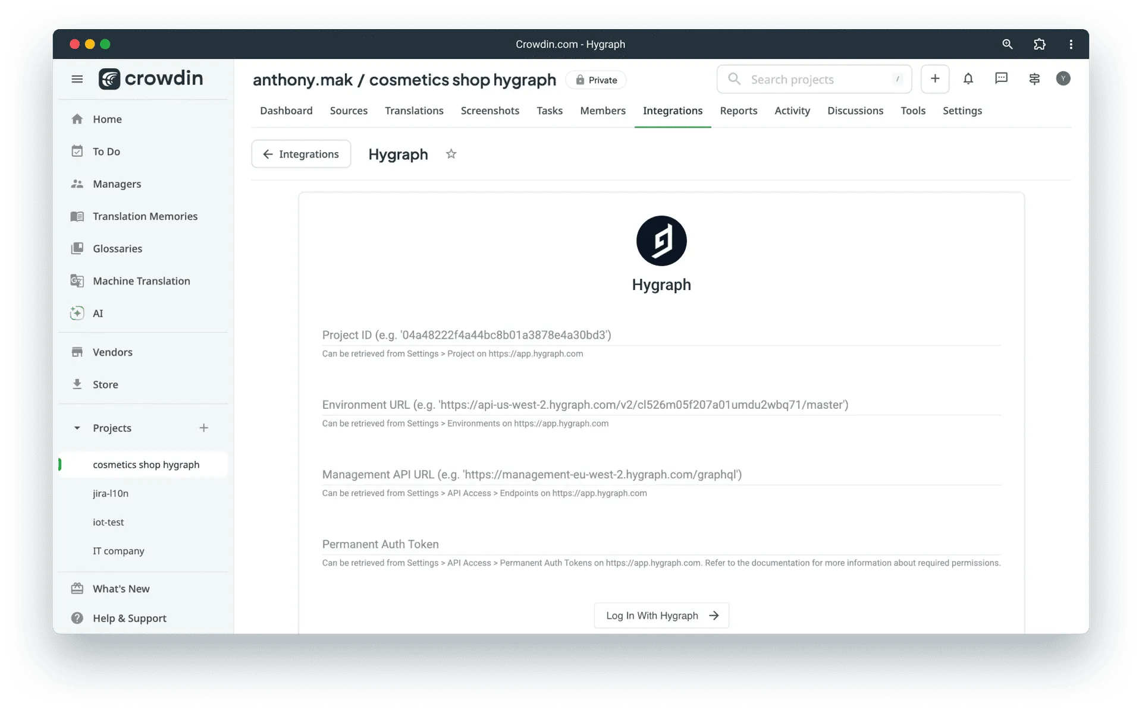
Task: Open the Y profile avatar
Action: [x=1064, y=78]
